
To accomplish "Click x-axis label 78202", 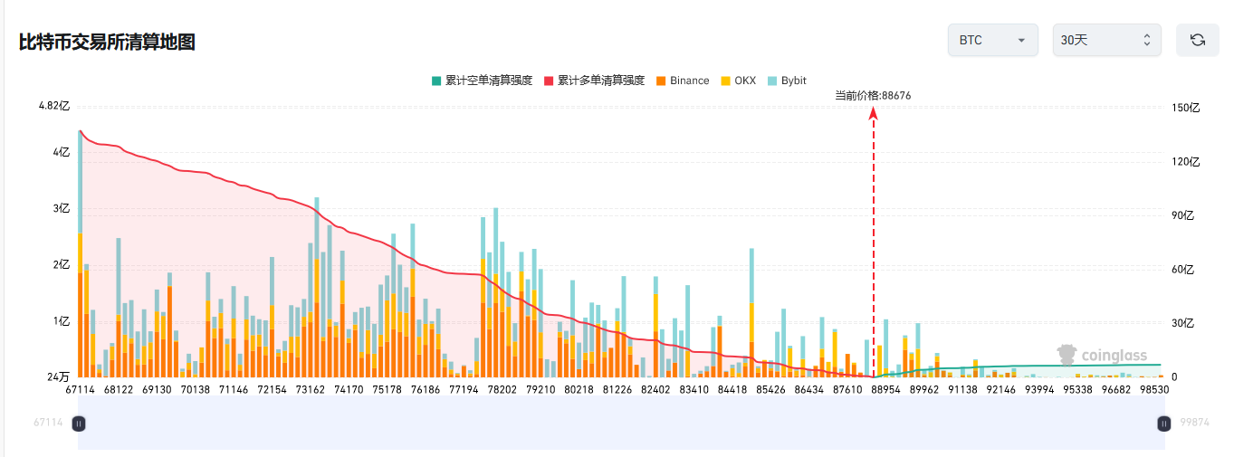I will tap(502, 390).
